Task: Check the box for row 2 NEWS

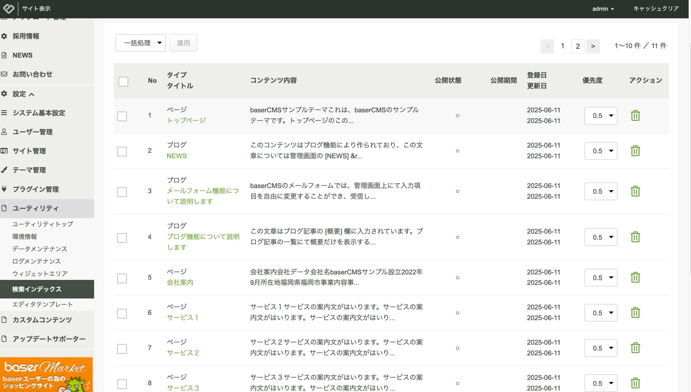Action: click(x=122, y=151)
